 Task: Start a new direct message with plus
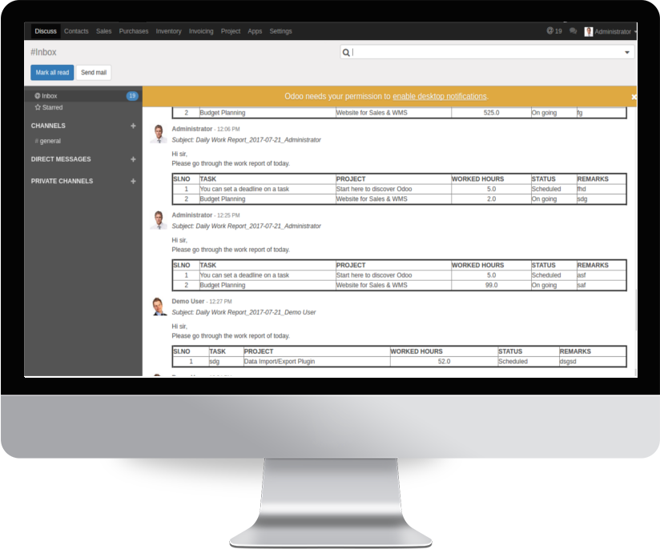pyautogui.click(x=133, y=159)
